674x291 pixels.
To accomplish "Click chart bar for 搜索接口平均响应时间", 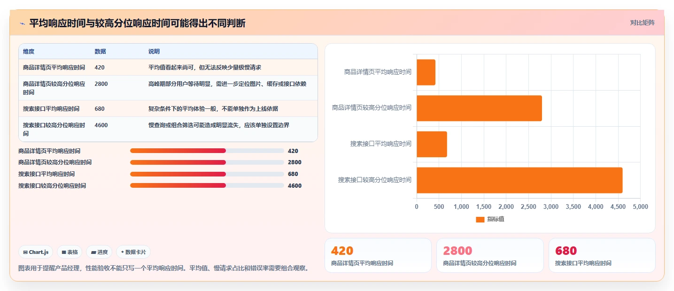I will tap(432, 144).
